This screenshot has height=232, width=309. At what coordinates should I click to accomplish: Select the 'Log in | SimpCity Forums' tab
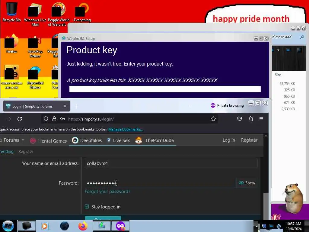pos(37,106)
